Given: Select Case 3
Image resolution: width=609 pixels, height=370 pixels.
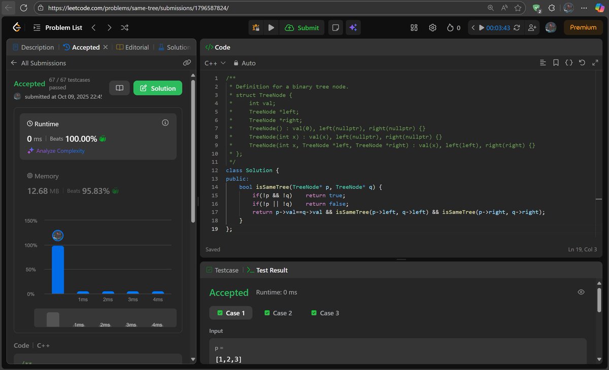Looking at the screenshot, I should 325,313.
